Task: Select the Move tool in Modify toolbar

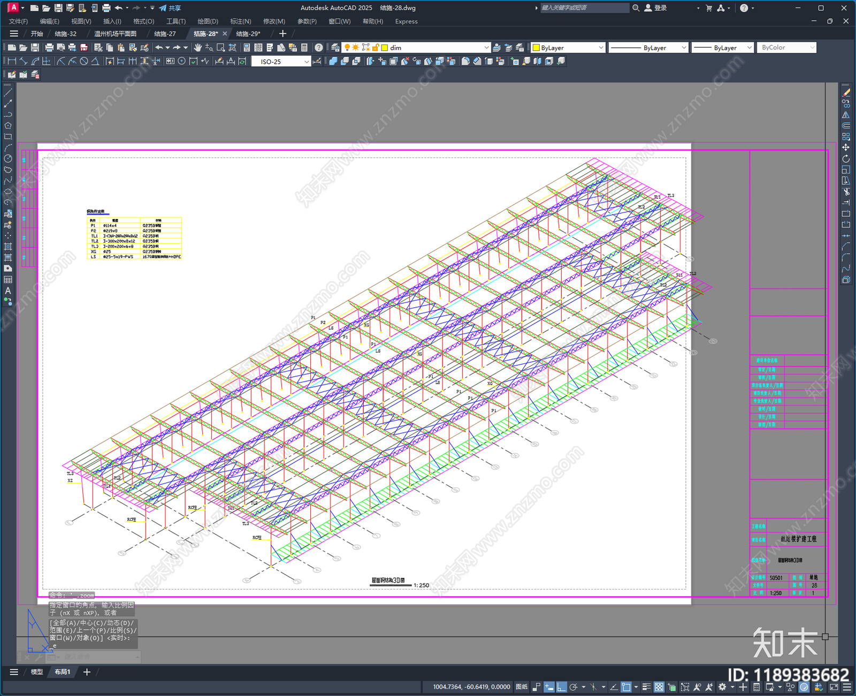Action: click(x=846, y=147)
